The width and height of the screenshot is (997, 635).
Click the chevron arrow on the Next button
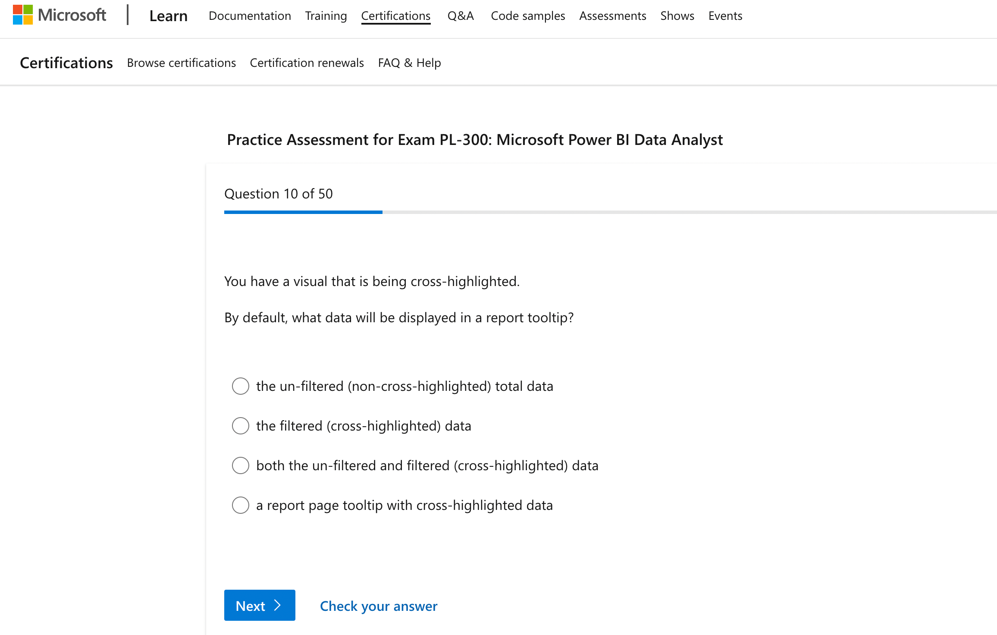[x=278, y=605]
